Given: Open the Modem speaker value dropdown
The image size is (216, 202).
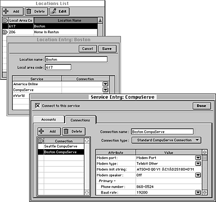Looking at the screenshot, I should 198,175.
